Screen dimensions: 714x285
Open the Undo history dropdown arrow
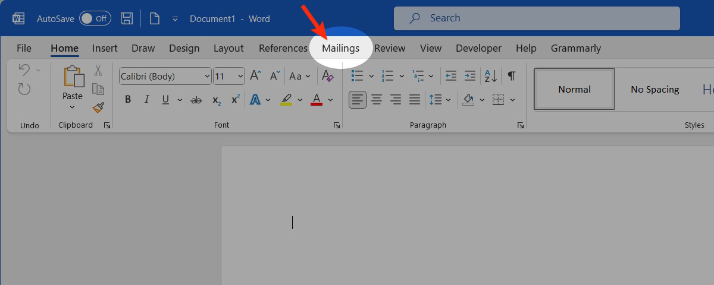click(x=39, y=70)
